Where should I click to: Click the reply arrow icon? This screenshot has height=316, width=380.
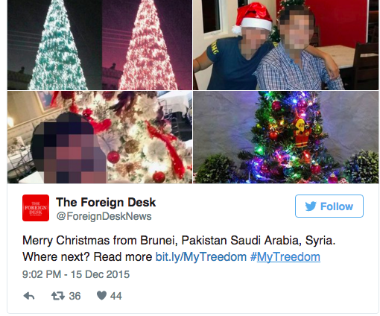29,296
